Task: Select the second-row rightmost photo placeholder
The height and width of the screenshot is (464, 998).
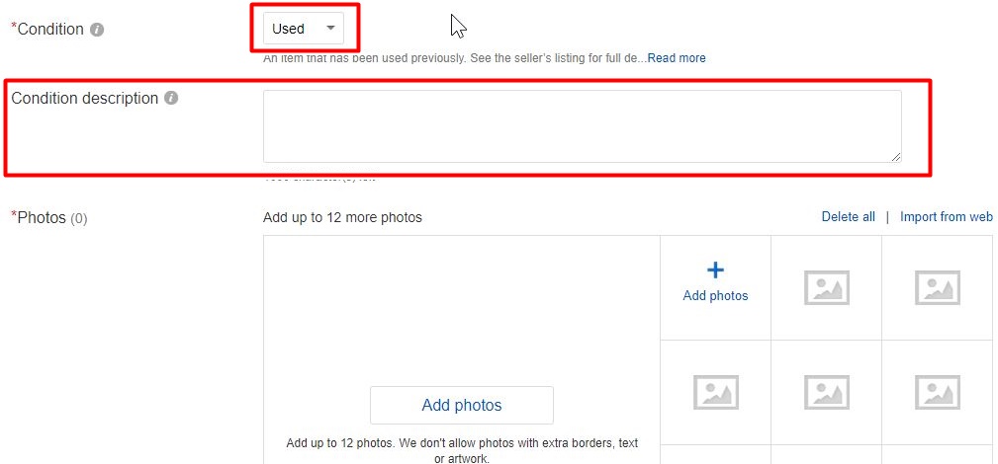Action: [x=937, y=392]
